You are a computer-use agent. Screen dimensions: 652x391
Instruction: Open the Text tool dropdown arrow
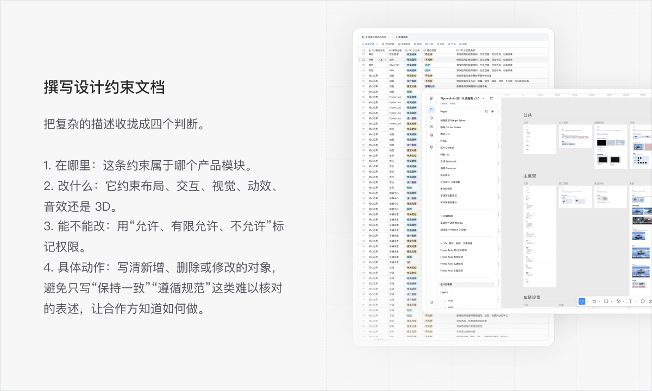tap(636, 301)
